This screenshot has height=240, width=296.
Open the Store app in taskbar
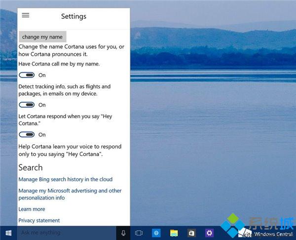pyautogui.click(x=191, y=233)
